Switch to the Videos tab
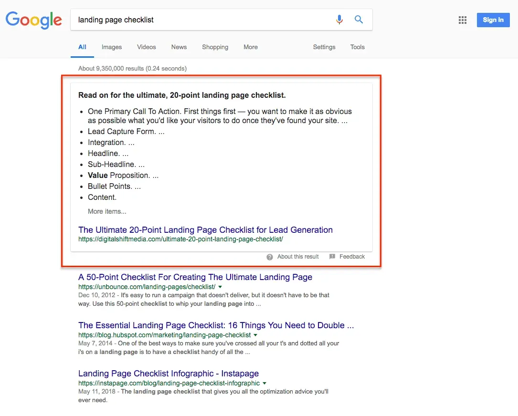Viewport: 518px width, 416px height. click(x=146, y=47)
